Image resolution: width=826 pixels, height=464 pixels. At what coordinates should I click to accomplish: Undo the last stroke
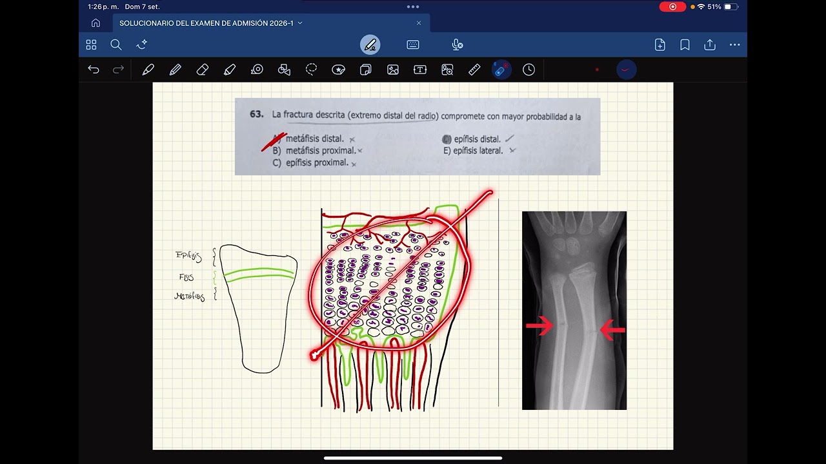coord(94,70)
